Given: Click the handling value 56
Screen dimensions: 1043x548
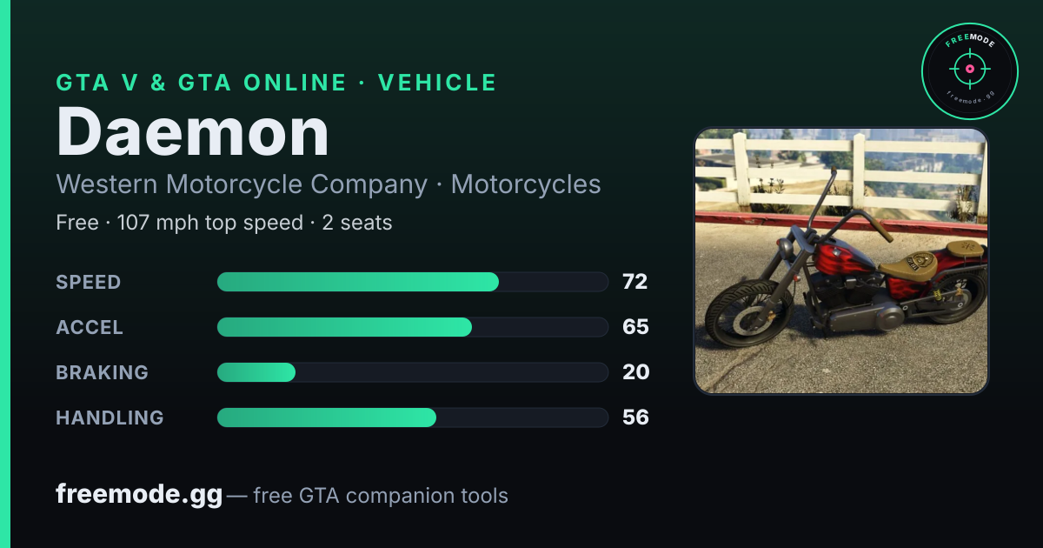Looking at the screenshot, I should coord(635,418).
